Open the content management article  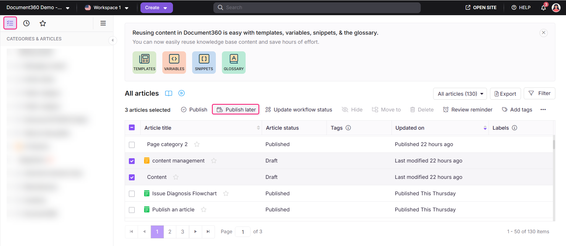tap(178, 161)
